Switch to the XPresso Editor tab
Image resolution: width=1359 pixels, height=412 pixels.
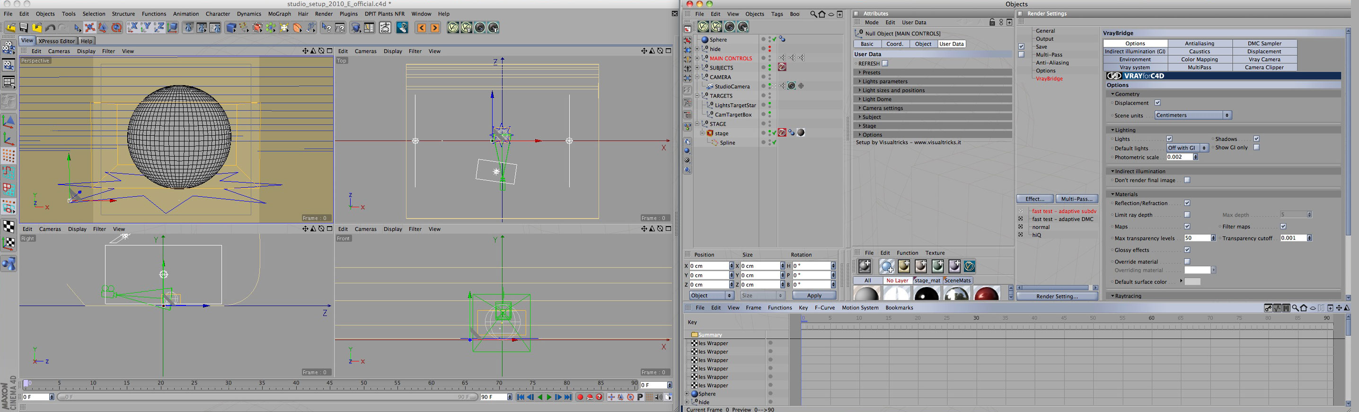coord(56,41)
